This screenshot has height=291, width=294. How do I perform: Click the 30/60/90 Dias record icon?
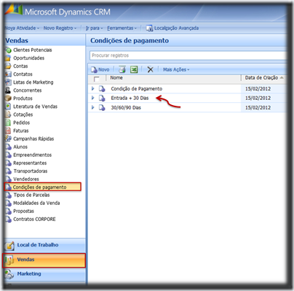(102, 108)
